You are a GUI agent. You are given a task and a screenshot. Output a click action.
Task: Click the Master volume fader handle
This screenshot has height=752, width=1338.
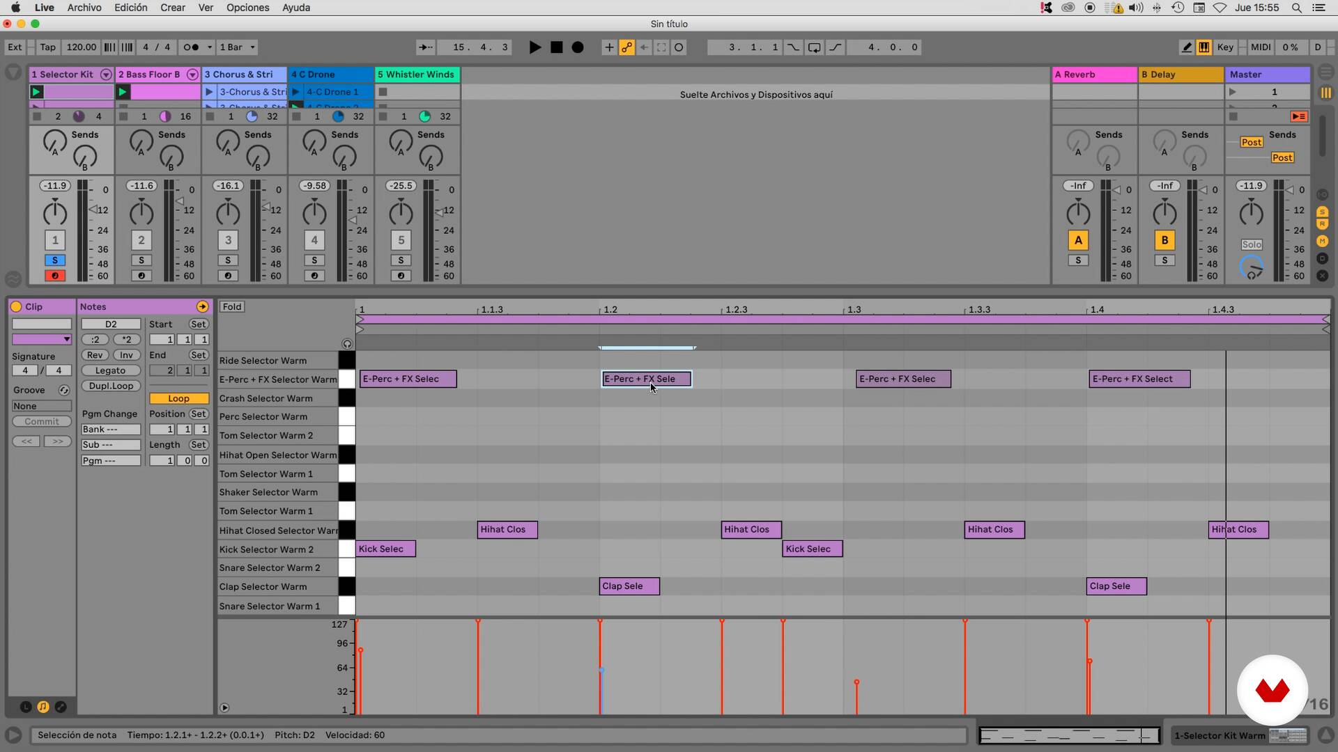1291,189
